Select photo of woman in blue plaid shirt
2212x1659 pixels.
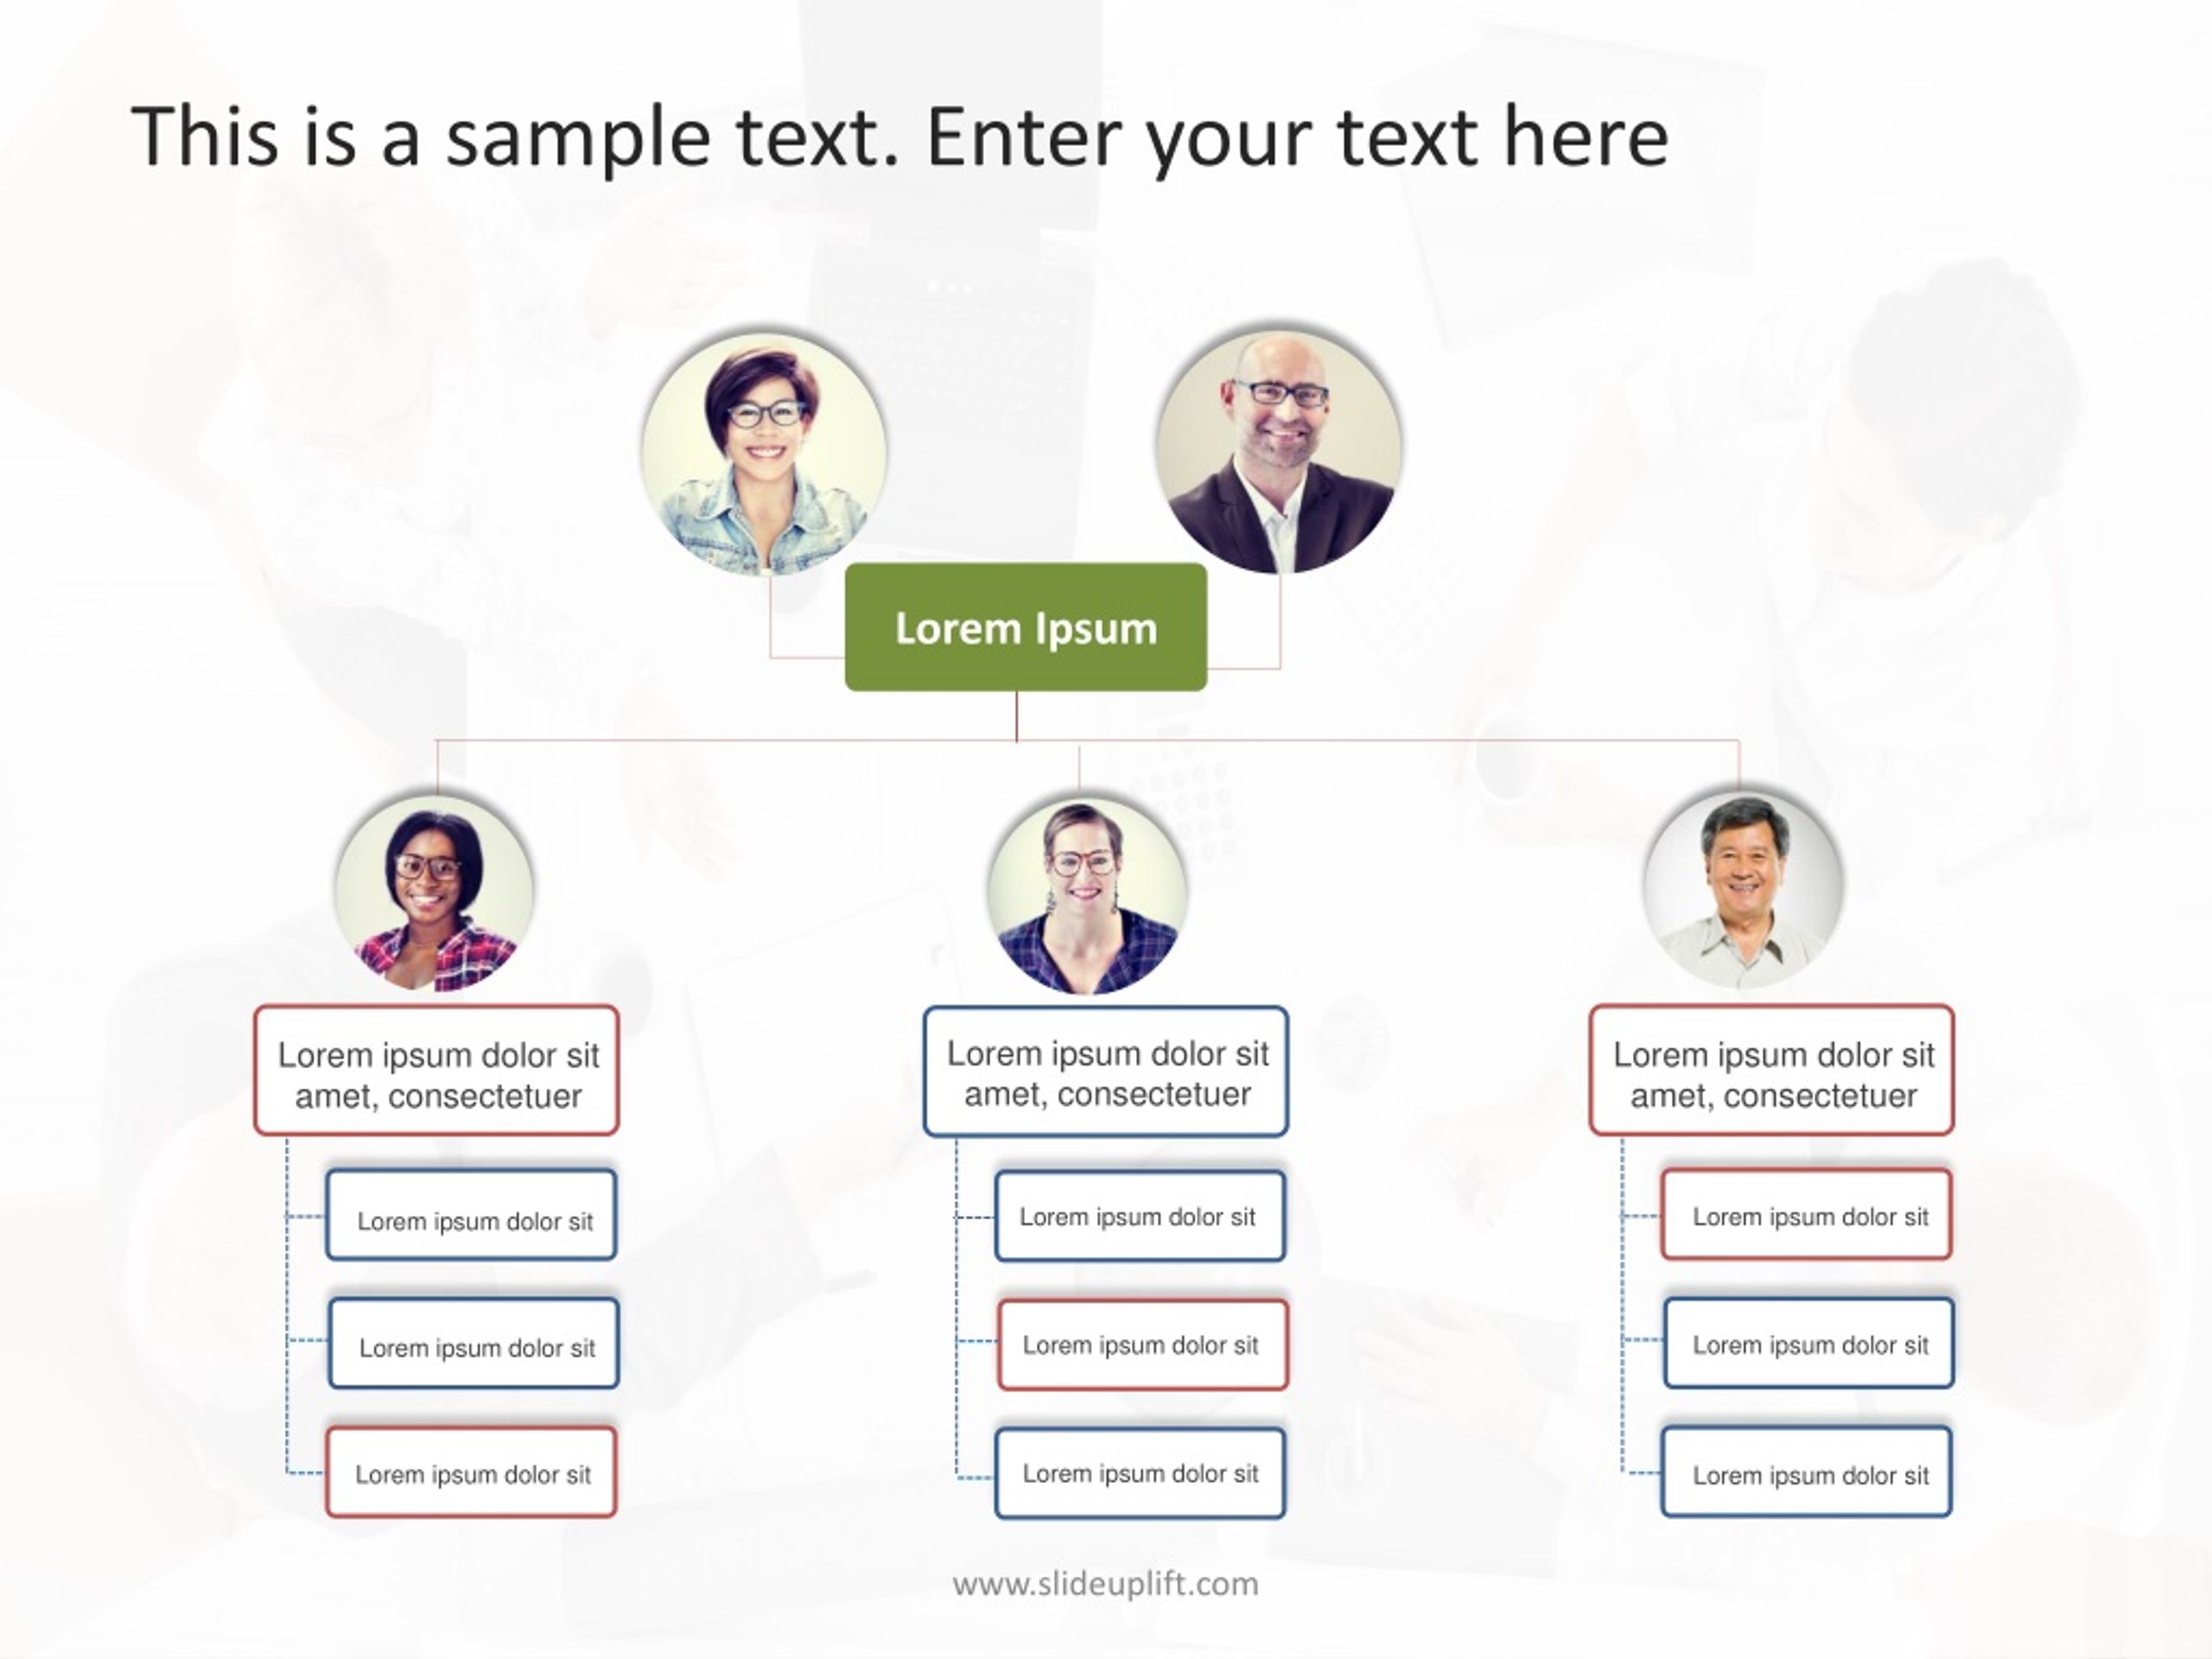1087,894
